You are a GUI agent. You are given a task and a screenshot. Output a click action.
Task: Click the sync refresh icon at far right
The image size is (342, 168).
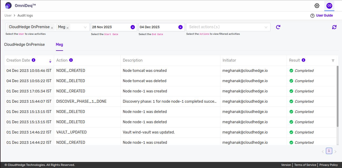334,27
